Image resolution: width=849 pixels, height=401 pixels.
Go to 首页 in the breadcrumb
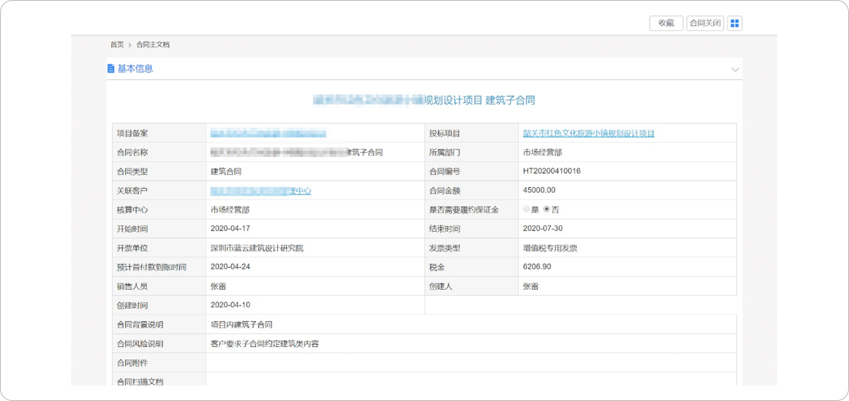point(117,45)
